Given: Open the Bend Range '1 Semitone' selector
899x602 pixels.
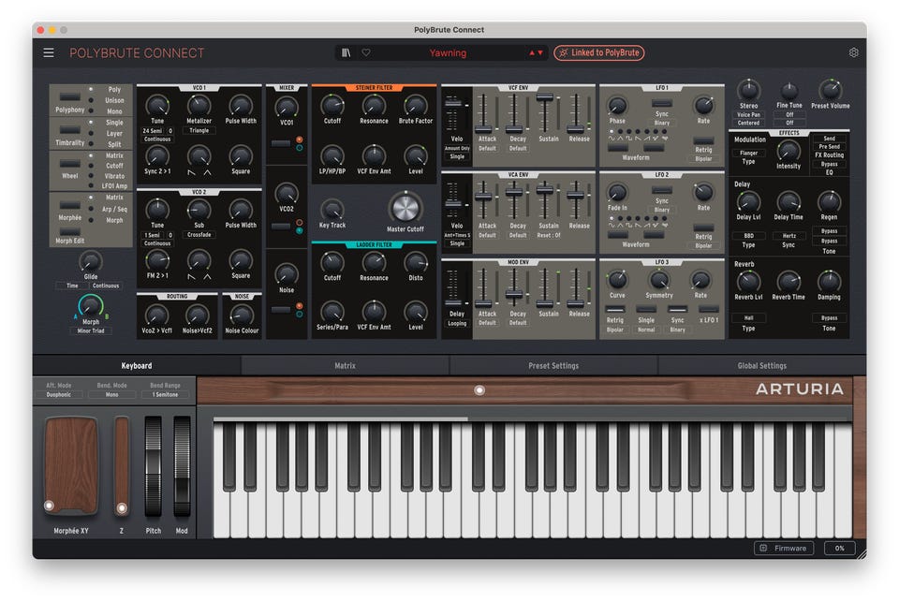Looking at the screenshot, I should click(165, 394).
